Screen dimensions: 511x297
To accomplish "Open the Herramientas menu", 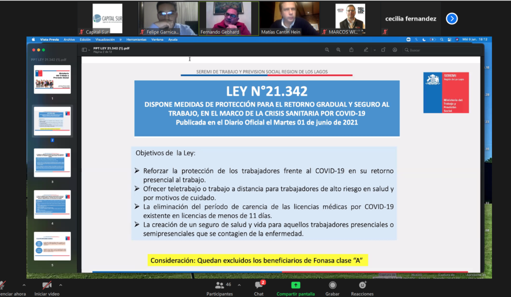I will click(x=136, y=39).
